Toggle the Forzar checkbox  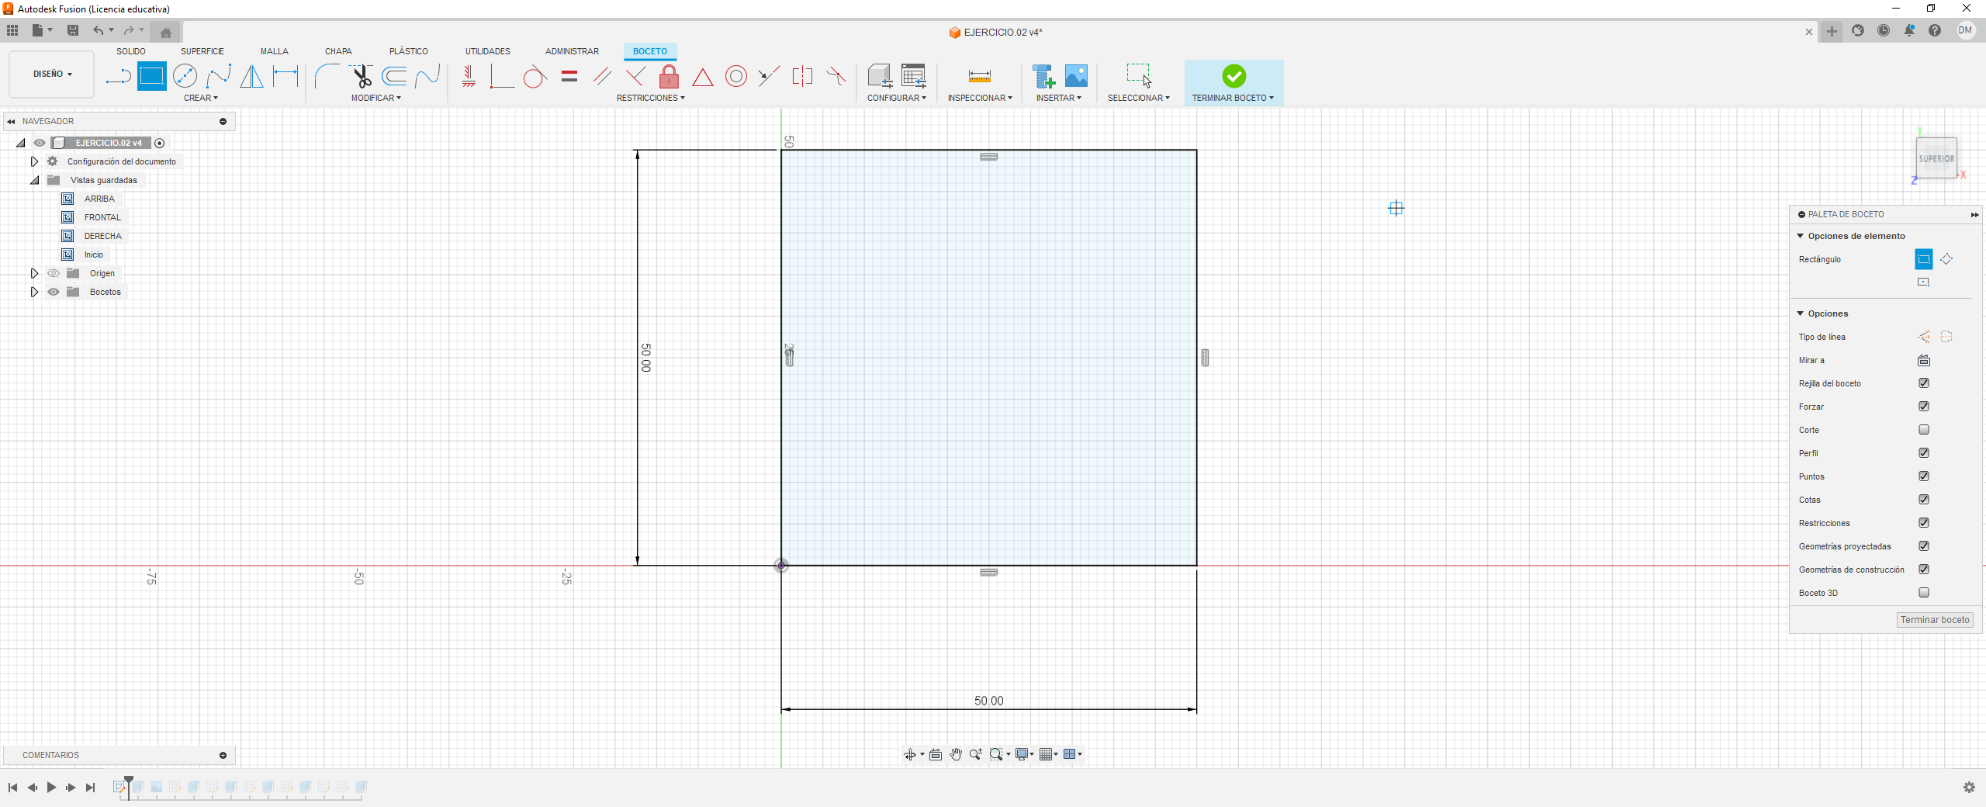[1924, 407]
